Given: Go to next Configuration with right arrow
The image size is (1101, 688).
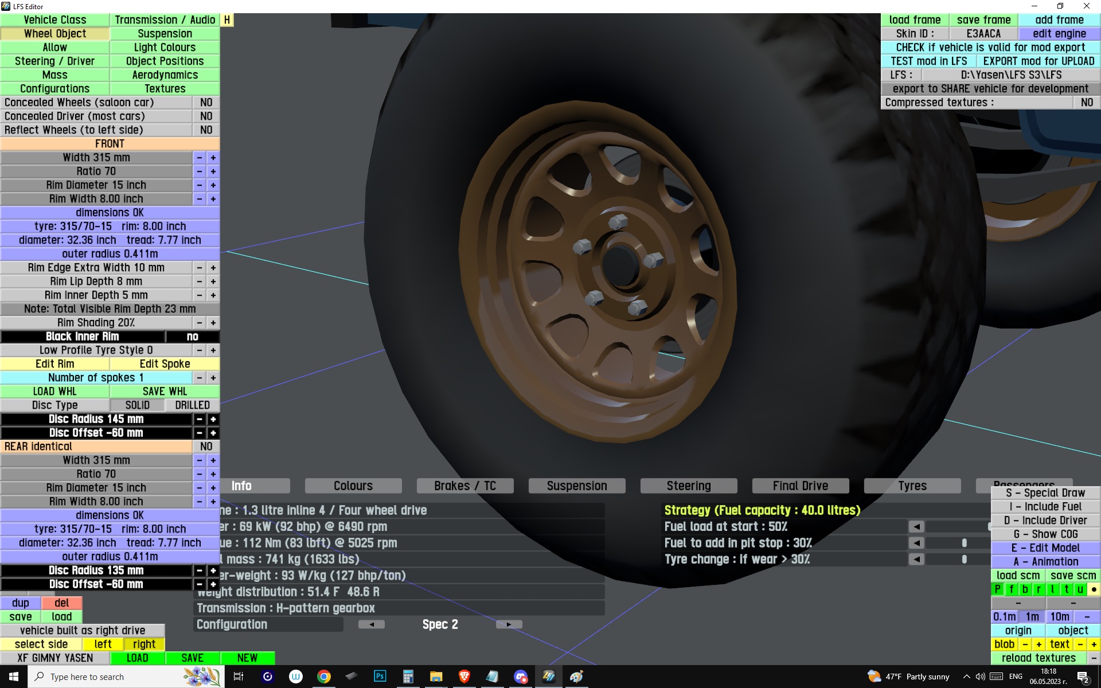Looking at the screenshot, I should tap(509, 624).
